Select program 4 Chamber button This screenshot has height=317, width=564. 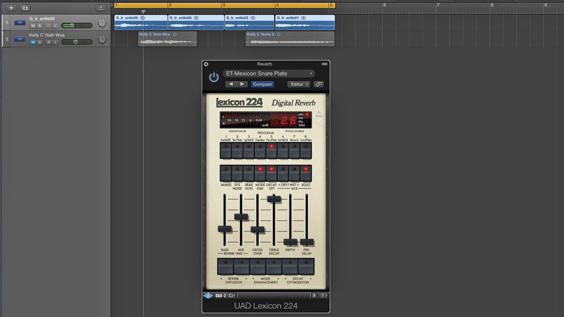tap(260, 151)
